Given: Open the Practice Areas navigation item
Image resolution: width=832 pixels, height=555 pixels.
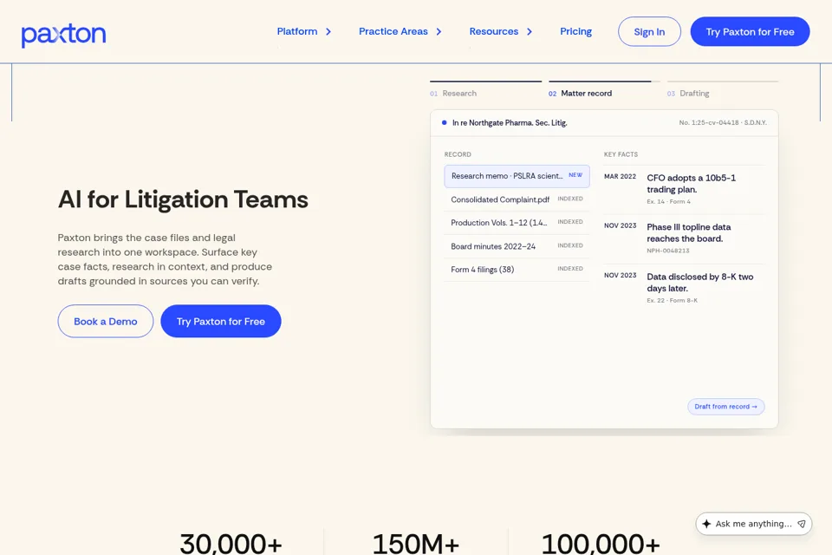Looking at the screenshot, I should coord(393,31).
